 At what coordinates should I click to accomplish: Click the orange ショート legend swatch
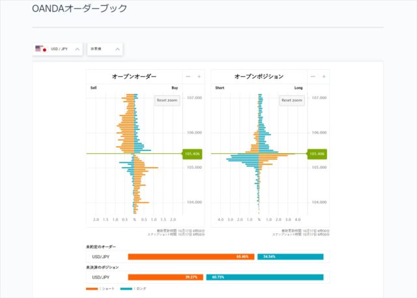point(92,289)
